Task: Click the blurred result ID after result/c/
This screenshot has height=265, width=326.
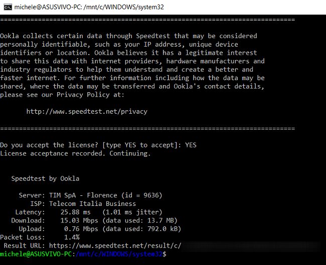Action: coord(251,246)
